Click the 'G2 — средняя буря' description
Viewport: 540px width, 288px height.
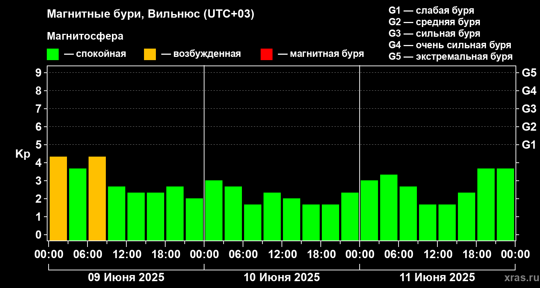[x=434, y=22]
